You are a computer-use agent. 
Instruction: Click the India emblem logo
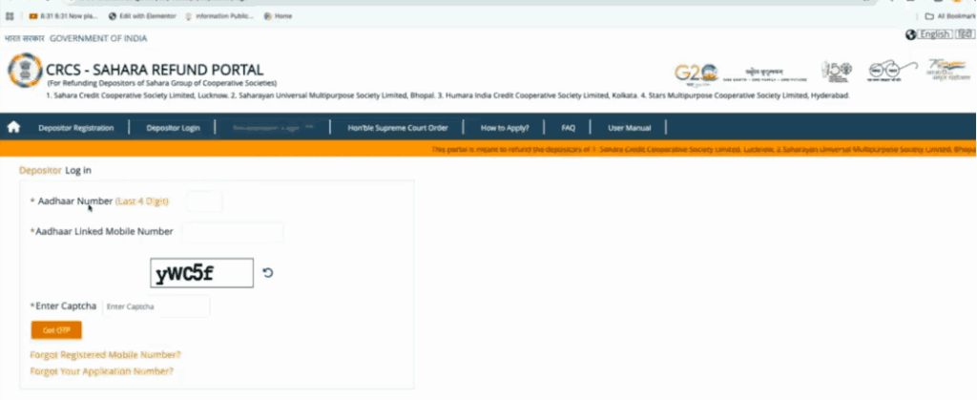24,70
